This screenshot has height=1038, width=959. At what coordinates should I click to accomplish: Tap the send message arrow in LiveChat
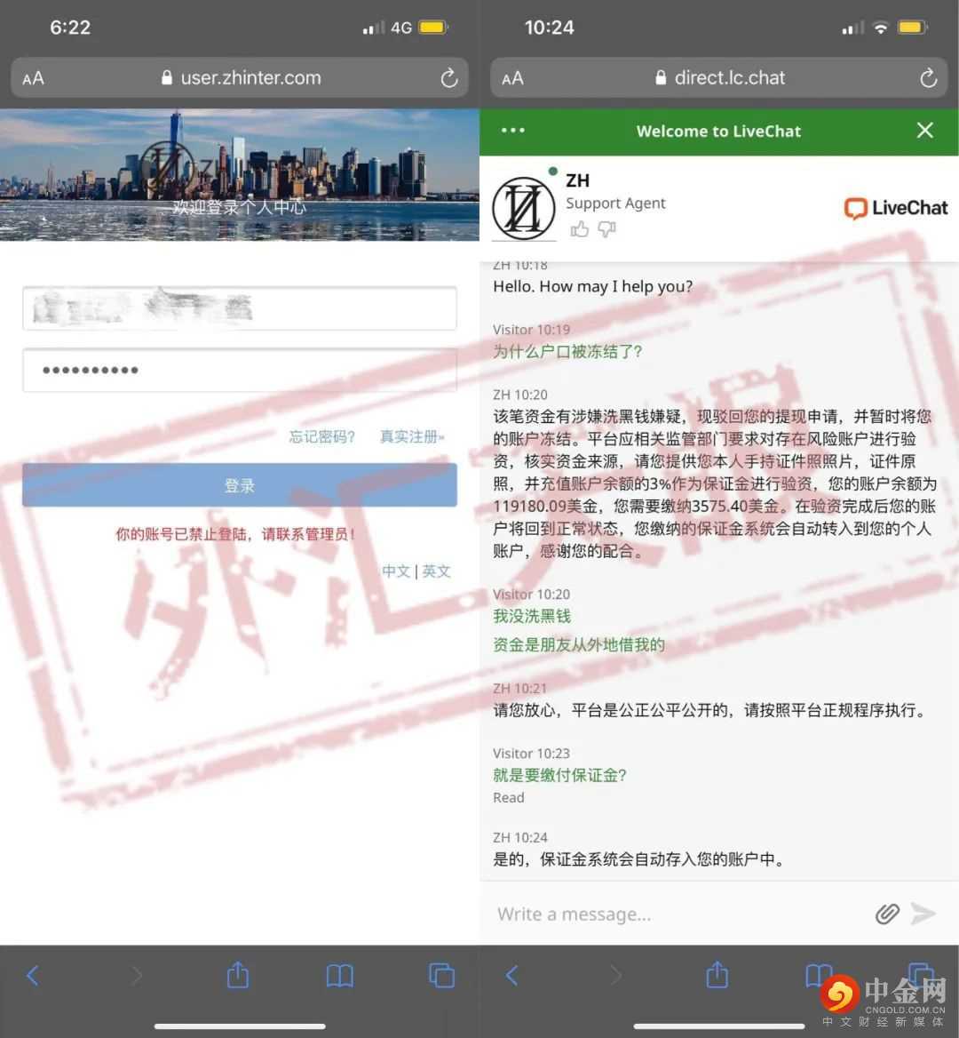pos(923,914)
